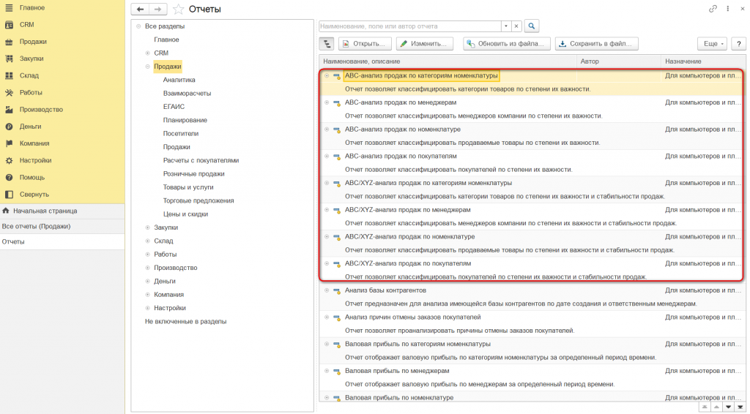The image size is (750, 414).
Task: Select Не включенные в разделы in the tree
Action: click(x=185, y=321)
